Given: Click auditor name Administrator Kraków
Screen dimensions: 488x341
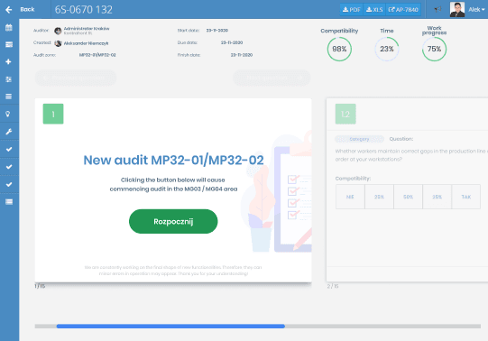Looking at the screenshot, I should click(x=87, y=29).
